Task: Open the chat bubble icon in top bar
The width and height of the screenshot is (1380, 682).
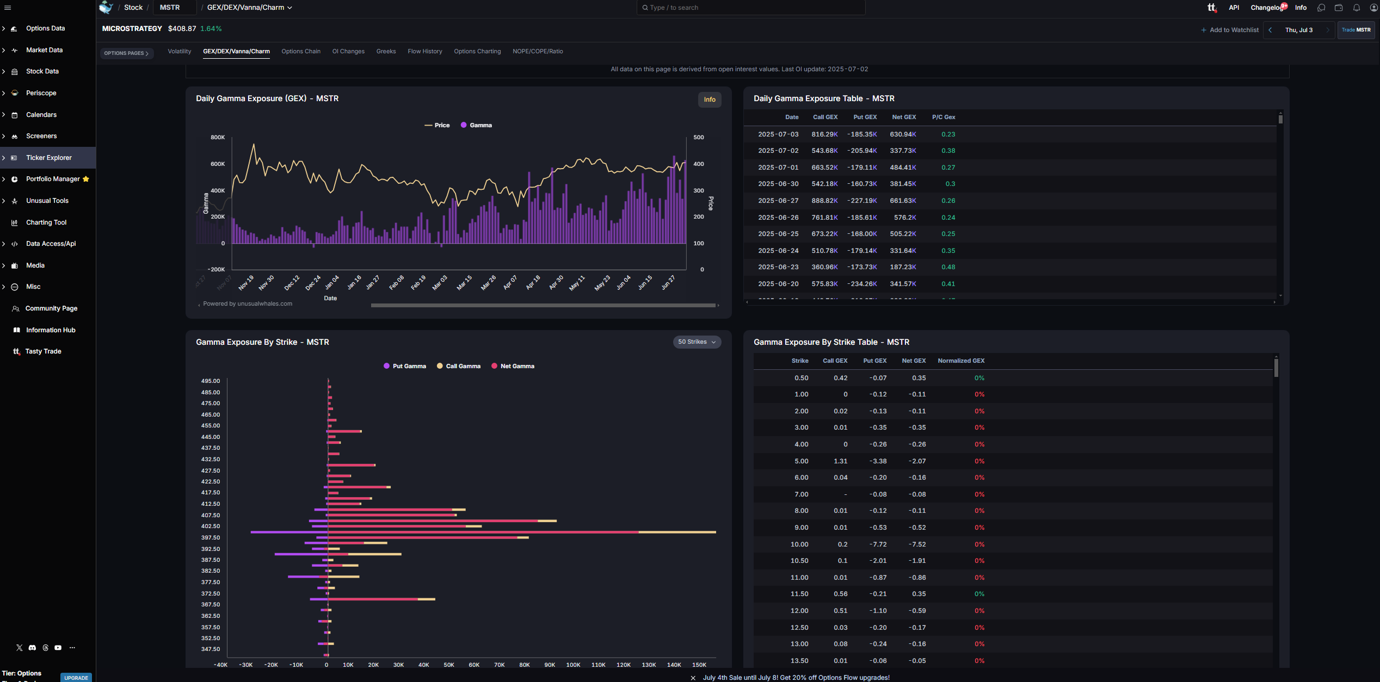Action: 1321,8
